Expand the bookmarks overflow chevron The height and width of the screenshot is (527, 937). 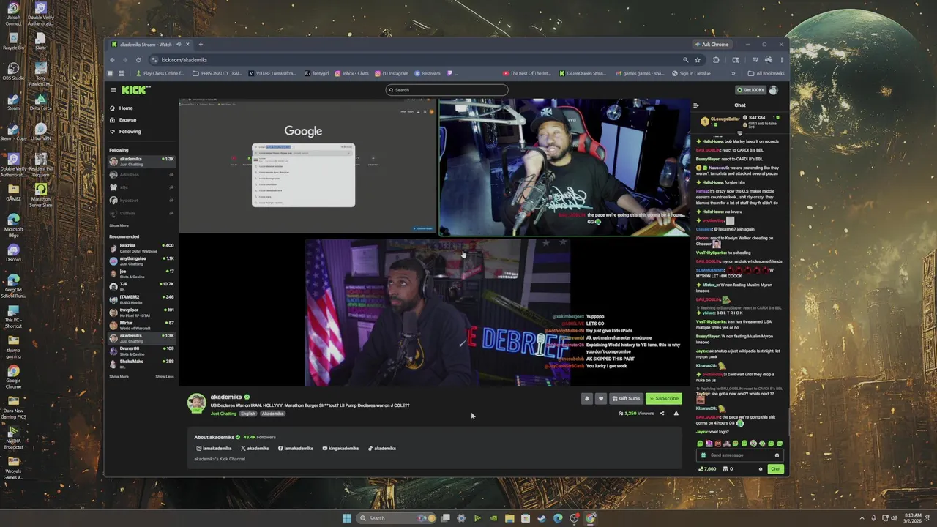click(x=733, y=73)
